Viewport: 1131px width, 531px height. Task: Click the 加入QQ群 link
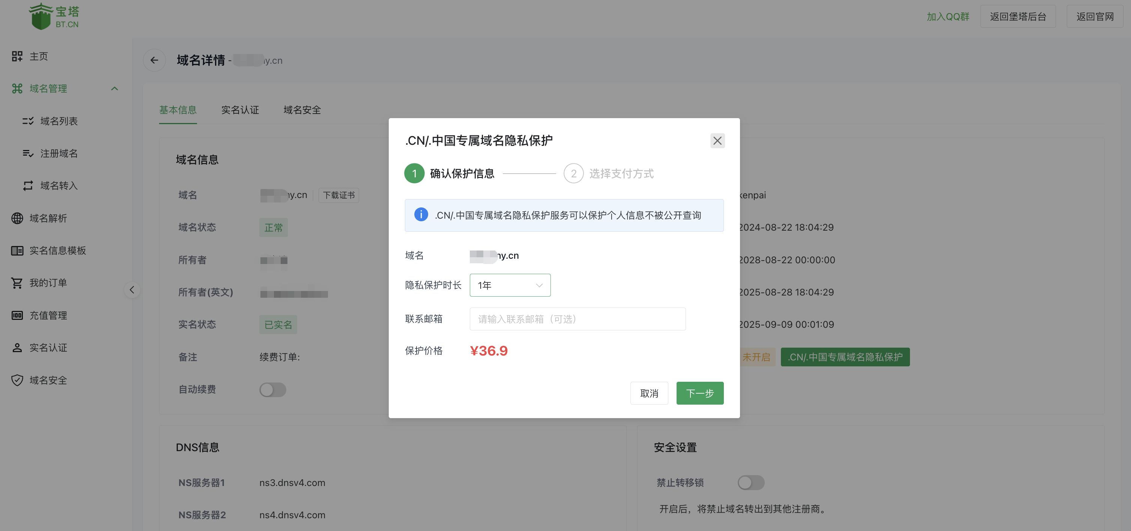(x=948, y=16)
